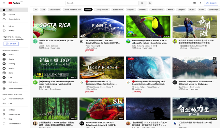Select the Apple MacBook Pro chip

point(73,10)
